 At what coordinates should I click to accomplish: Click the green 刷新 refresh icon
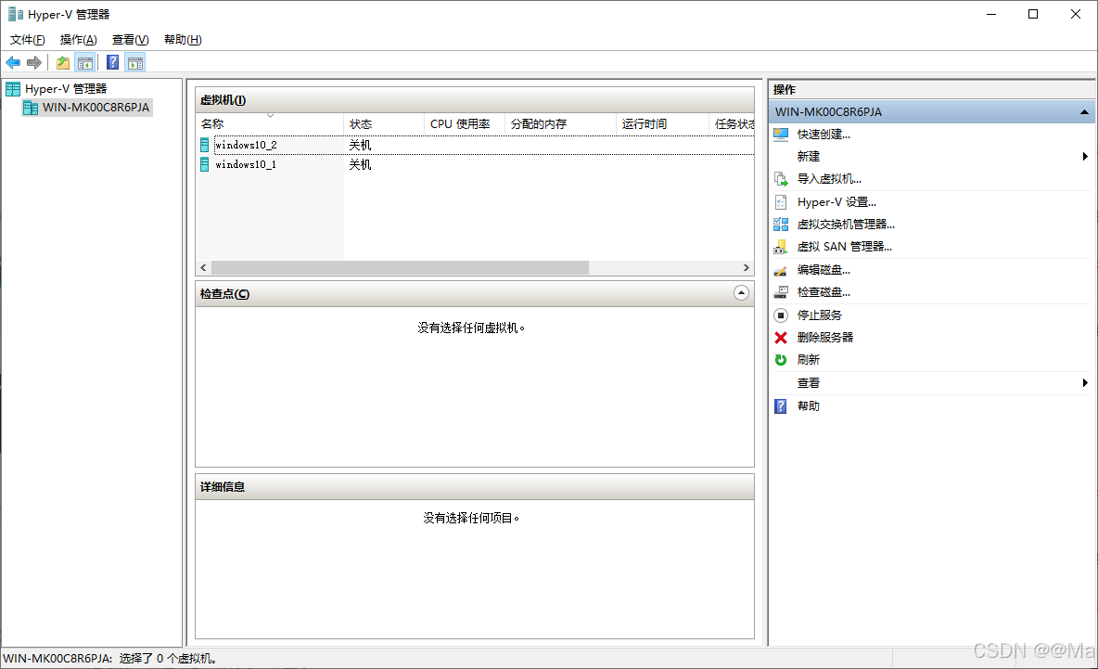click(x=781, y=360)
